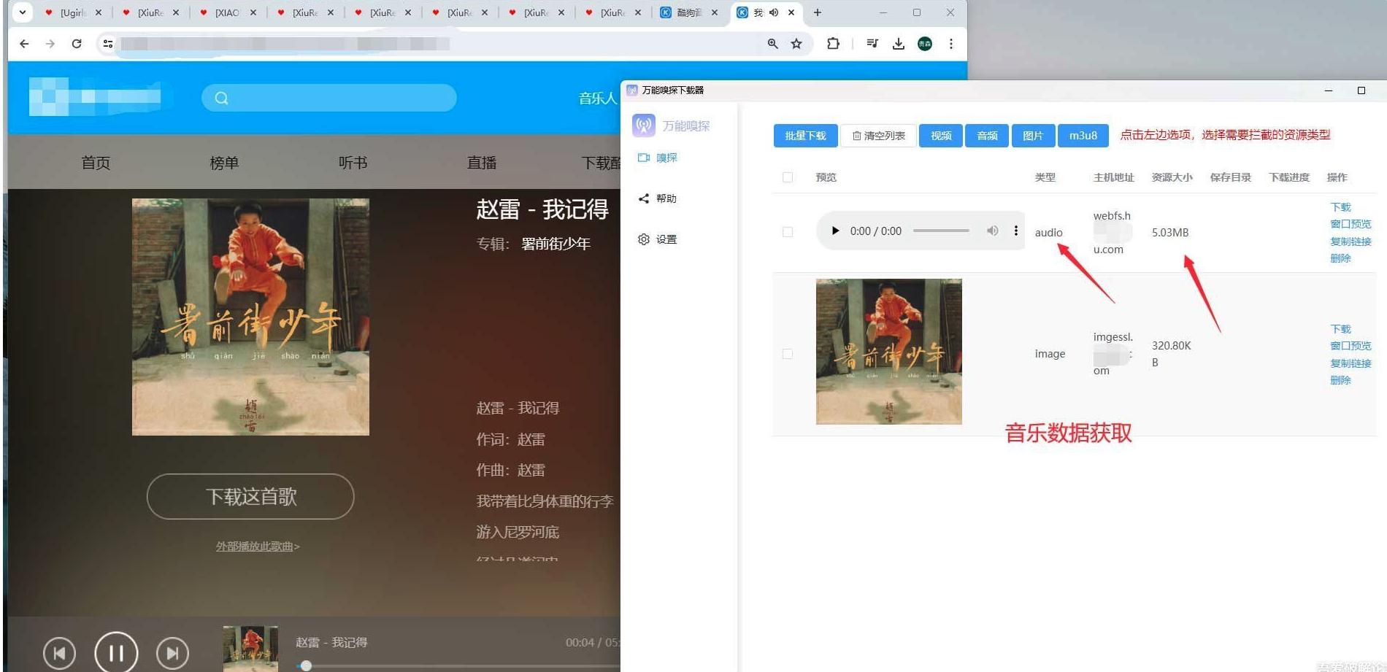Go back in the Chrome browser
1387x672 pixels.
pyautogui.click(x=24, y=44)
